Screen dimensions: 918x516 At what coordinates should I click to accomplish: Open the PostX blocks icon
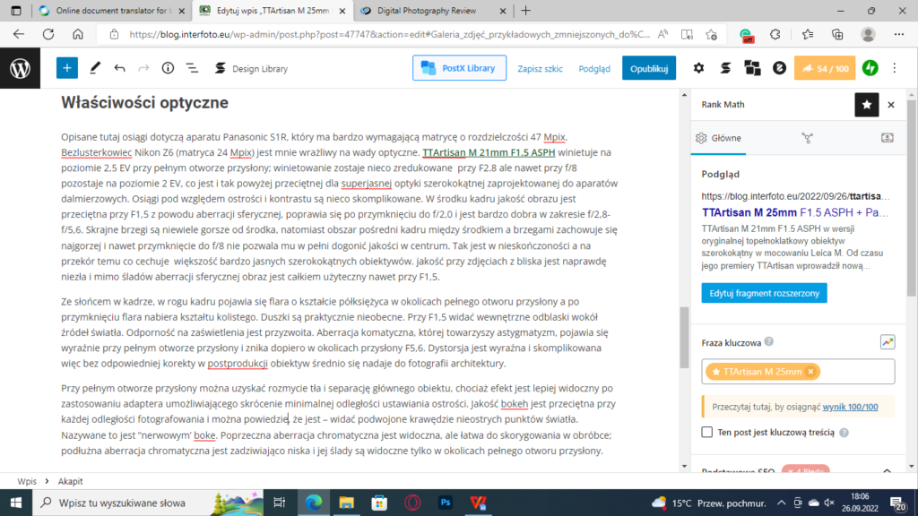coord(752,68)
